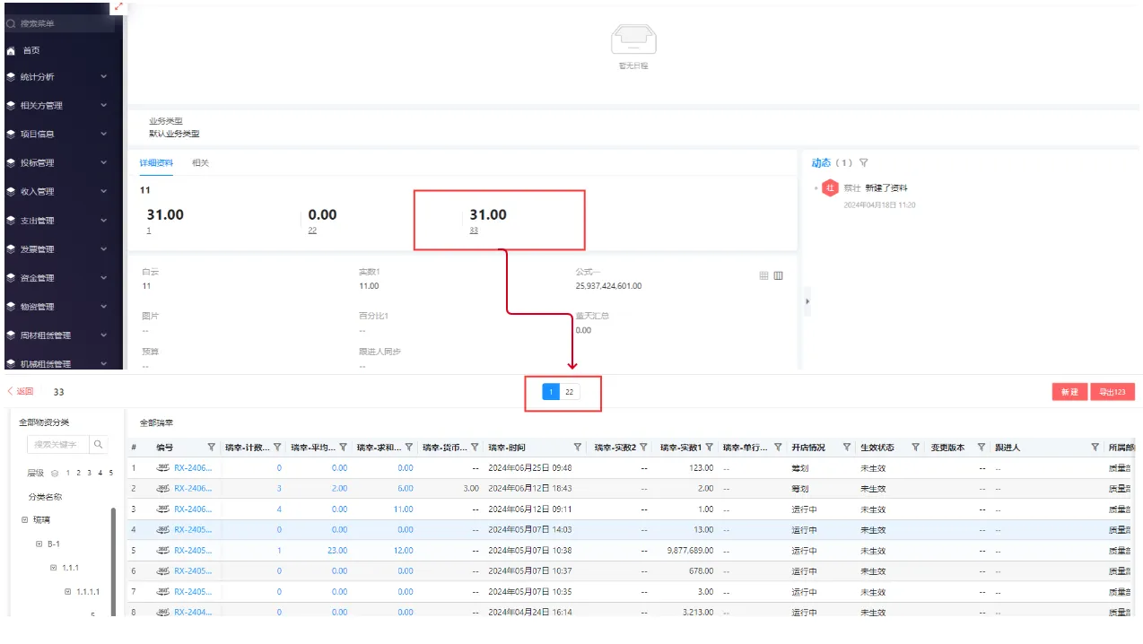Image resolution: width=1143 pixels, height=644 pixels.
Task: Go back using the 返回 link
Action: [21, 392]
